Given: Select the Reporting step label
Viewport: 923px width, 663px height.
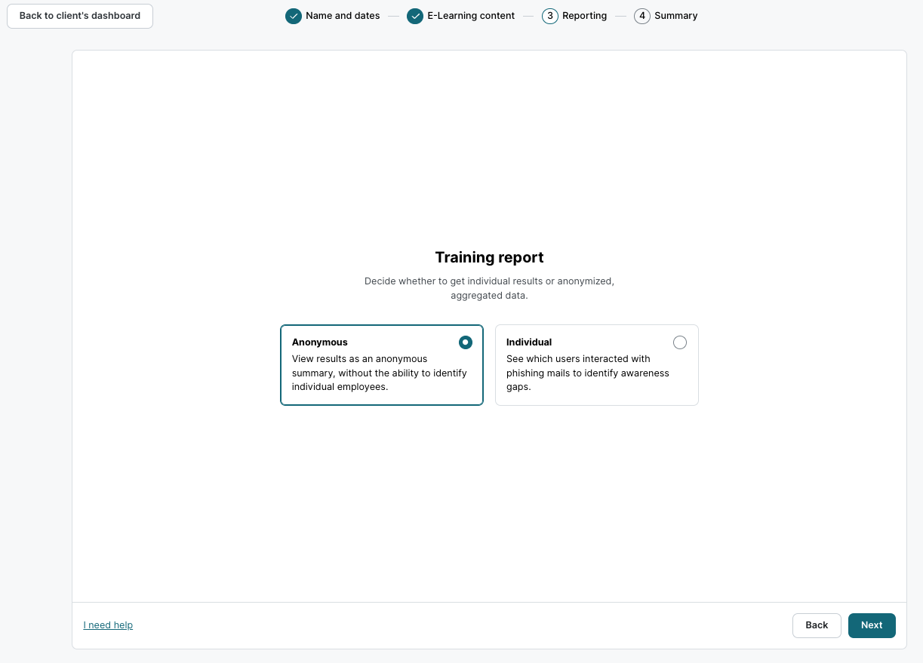Looking at the screenshot, I should tap(584, 16).
